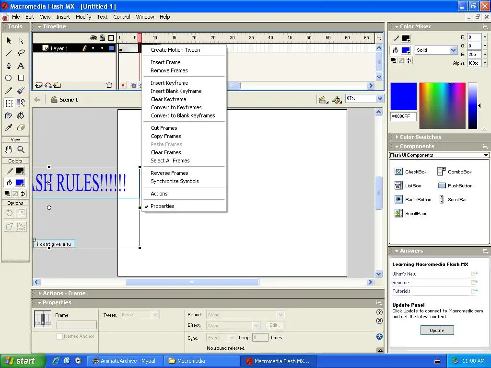Click the blue fill color swatch in Color Mixer
This screenshot has width=491, height=368.
pos(406,50)
